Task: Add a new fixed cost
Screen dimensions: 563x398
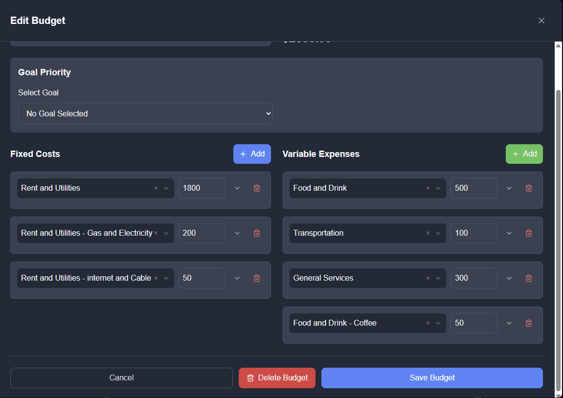Action: pos(252,154)
